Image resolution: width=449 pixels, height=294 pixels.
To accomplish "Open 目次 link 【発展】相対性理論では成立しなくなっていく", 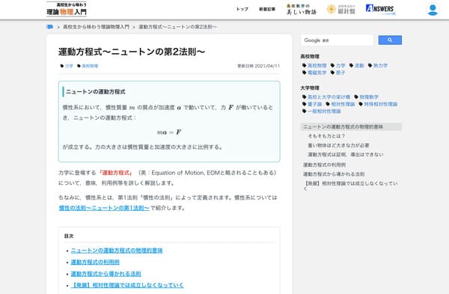I will coord(127,286).
